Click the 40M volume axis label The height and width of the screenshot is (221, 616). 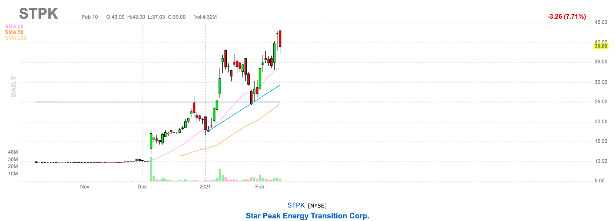tap(13, 152)
